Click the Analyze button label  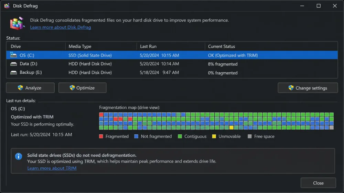pos(33,88)
